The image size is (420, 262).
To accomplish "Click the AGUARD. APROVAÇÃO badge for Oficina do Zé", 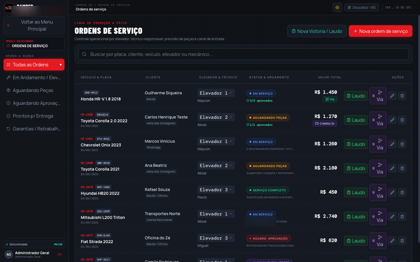I will coord(269,238).
